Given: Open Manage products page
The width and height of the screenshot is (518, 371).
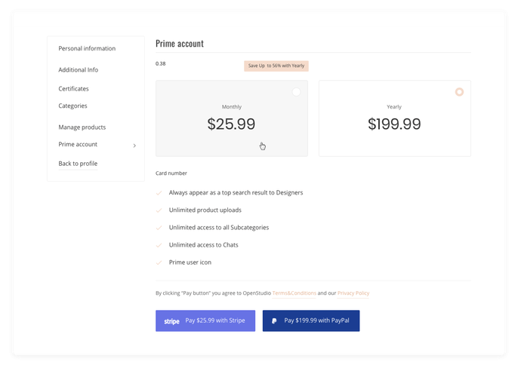Looking at the screenshot, I should [x=82, y=127].
